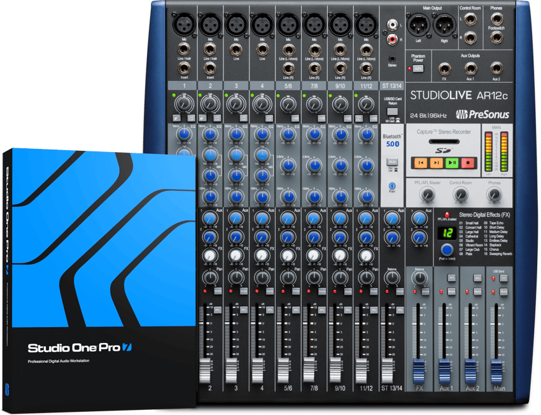The width and height of the screenshot is (541, 415).
Task: Click the green play/pause button
Action: [x=452, y=162]
